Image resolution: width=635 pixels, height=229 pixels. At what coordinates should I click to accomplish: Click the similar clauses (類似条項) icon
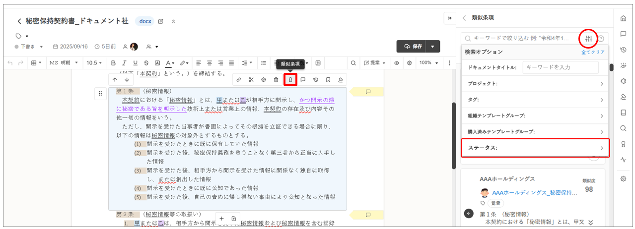click(290, 79)
